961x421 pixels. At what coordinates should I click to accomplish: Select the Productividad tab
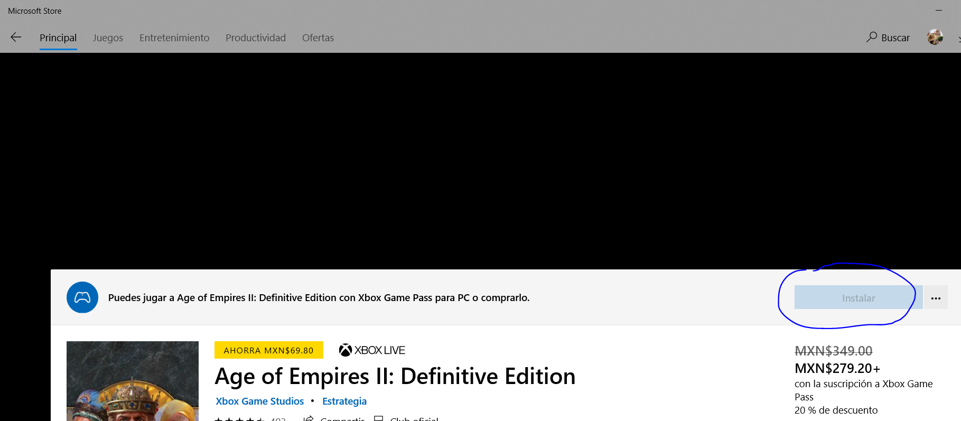click(256, 38)
